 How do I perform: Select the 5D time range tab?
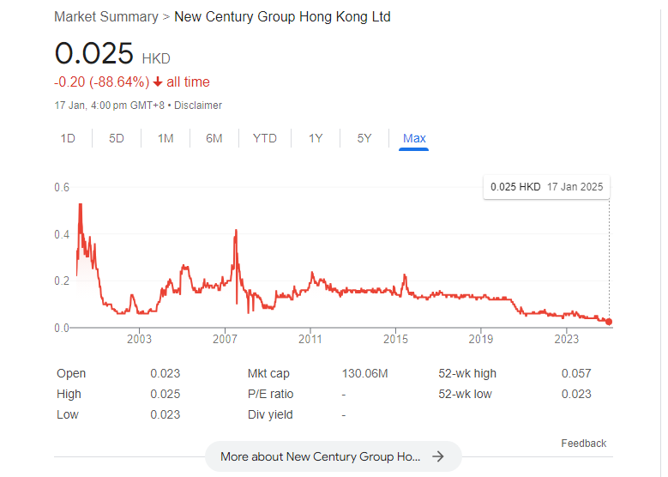click(117, 138)
